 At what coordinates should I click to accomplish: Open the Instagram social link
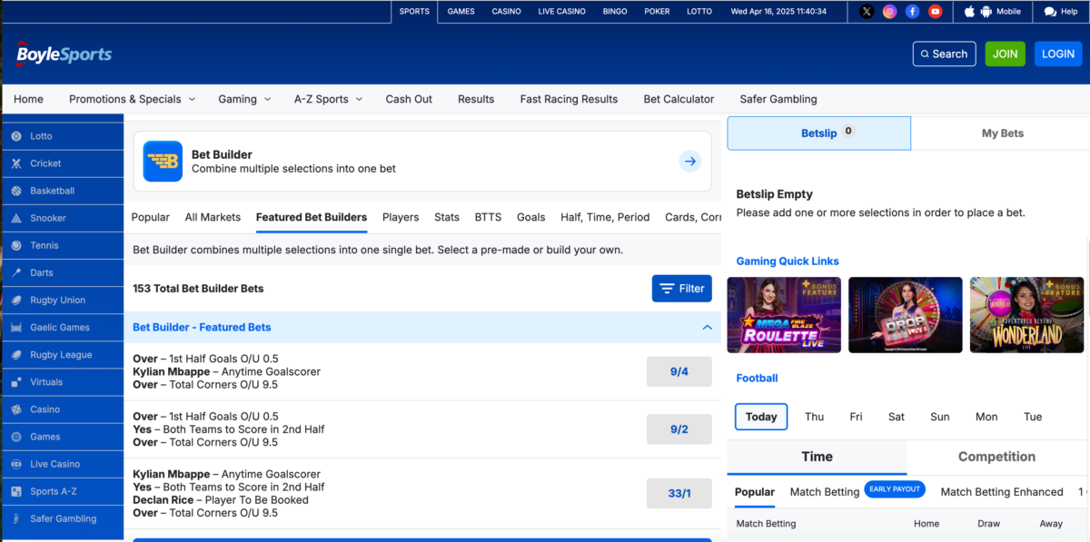point(890,12)
